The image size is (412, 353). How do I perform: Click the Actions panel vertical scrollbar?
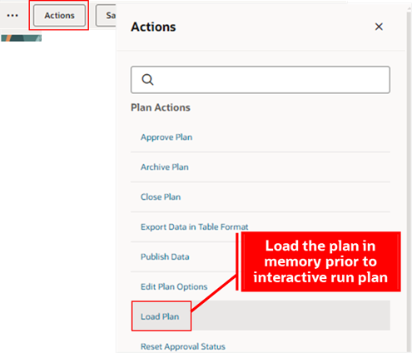pos(409,177)
